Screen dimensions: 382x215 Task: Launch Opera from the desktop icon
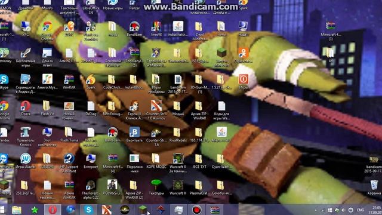[26, 108]
